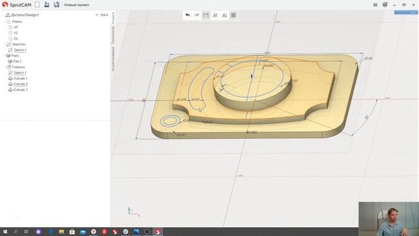Open a project with the folder icon

tap(46, 5)
